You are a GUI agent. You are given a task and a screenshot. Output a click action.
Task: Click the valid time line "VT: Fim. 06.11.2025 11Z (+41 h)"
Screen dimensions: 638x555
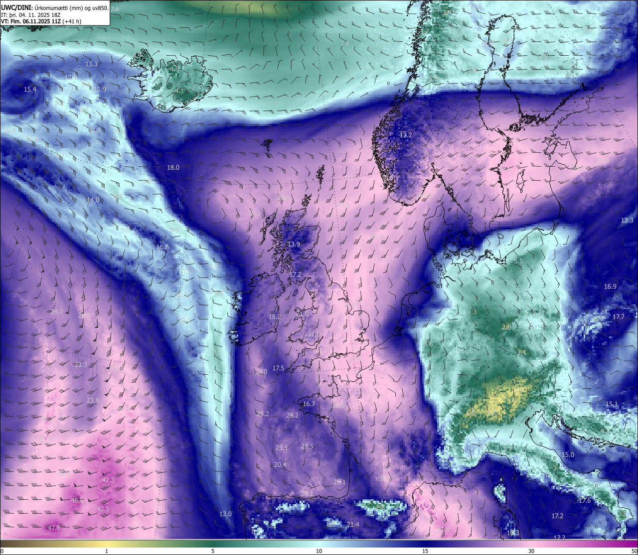point(41,21)
